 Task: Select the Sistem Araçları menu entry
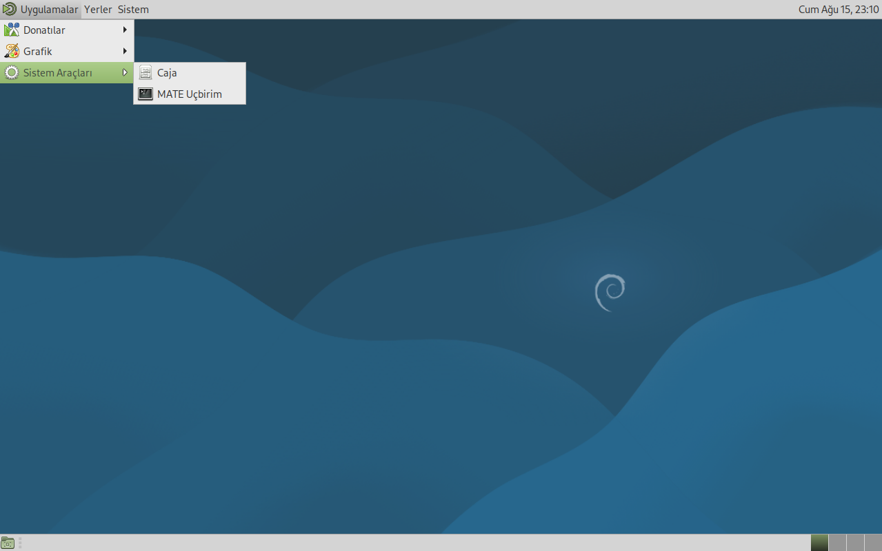click(67, 72)
